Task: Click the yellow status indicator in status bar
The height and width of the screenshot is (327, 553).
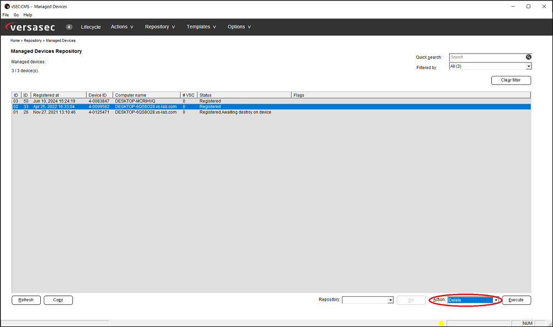Action: point(442,323)
